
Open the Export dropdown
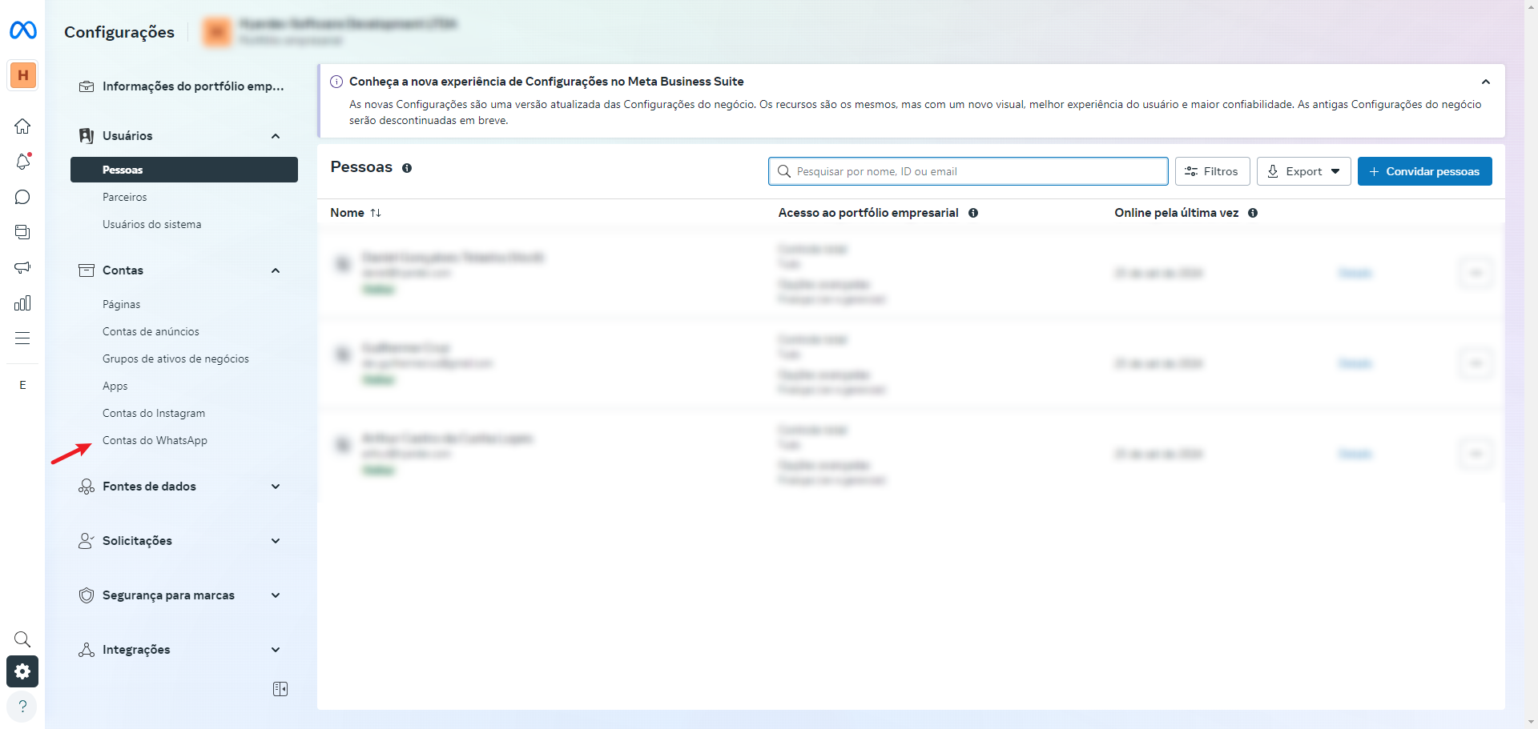click(x=1303, y=171)
